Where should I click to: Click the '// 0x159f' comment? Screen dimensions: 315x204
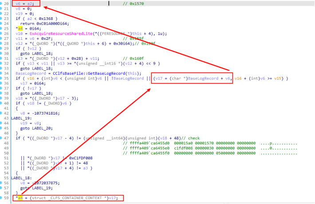[134, 38]
